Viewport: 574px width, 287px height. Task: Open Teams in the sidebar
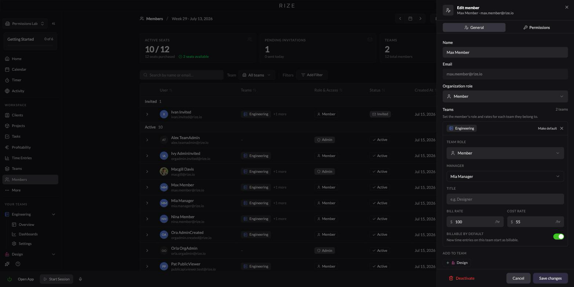click(30, 168)
